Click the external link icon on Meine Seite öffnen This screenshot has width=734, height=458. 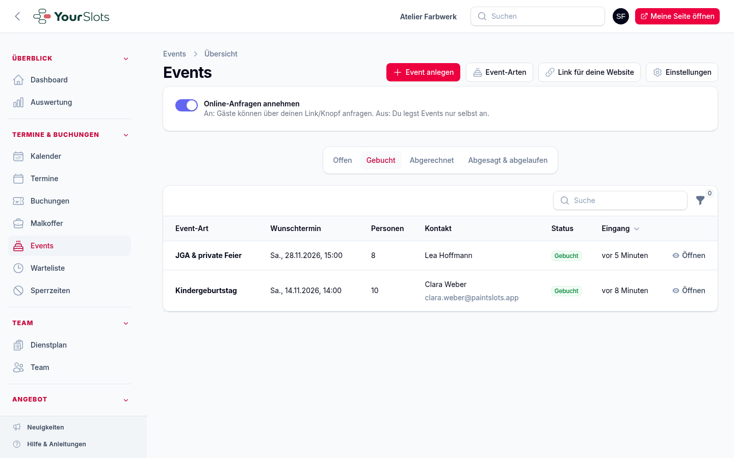click(644, 16)
